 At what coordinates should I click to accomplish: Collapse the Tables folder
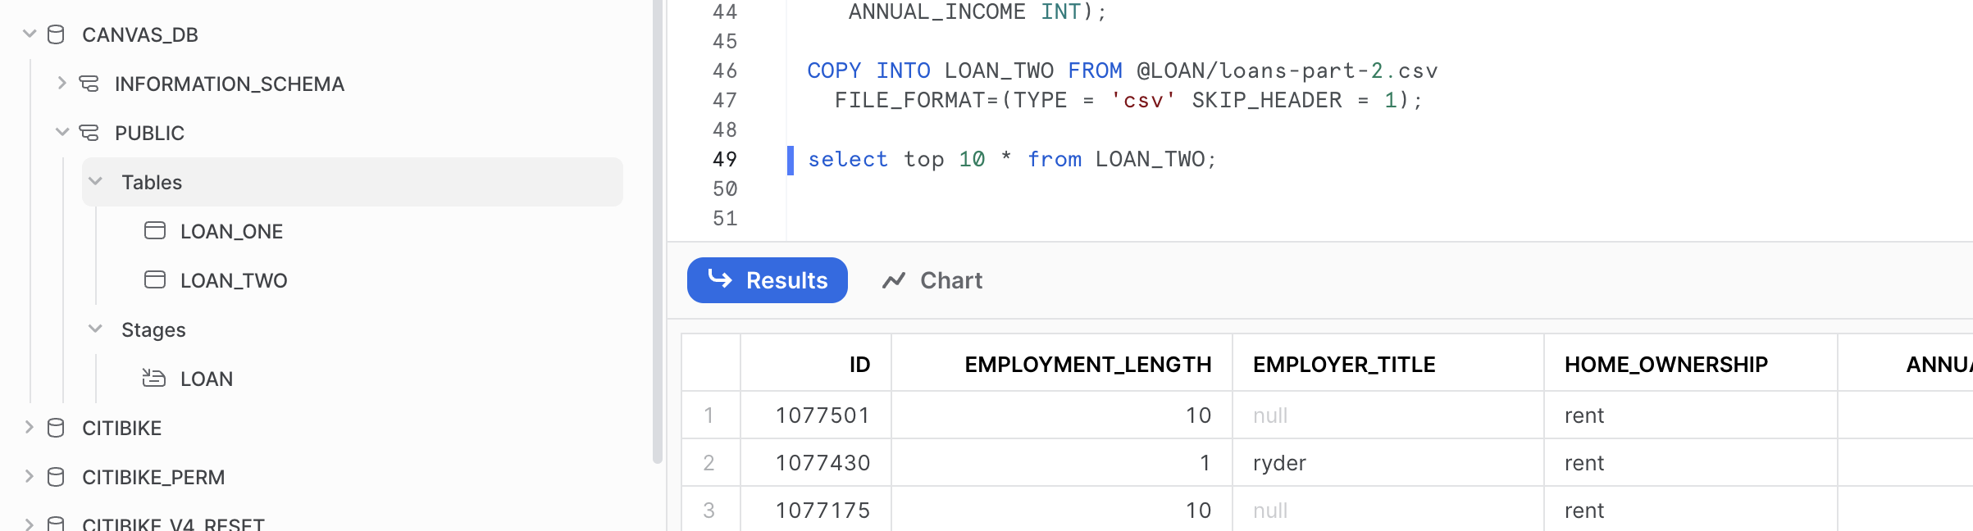(95, 182)
